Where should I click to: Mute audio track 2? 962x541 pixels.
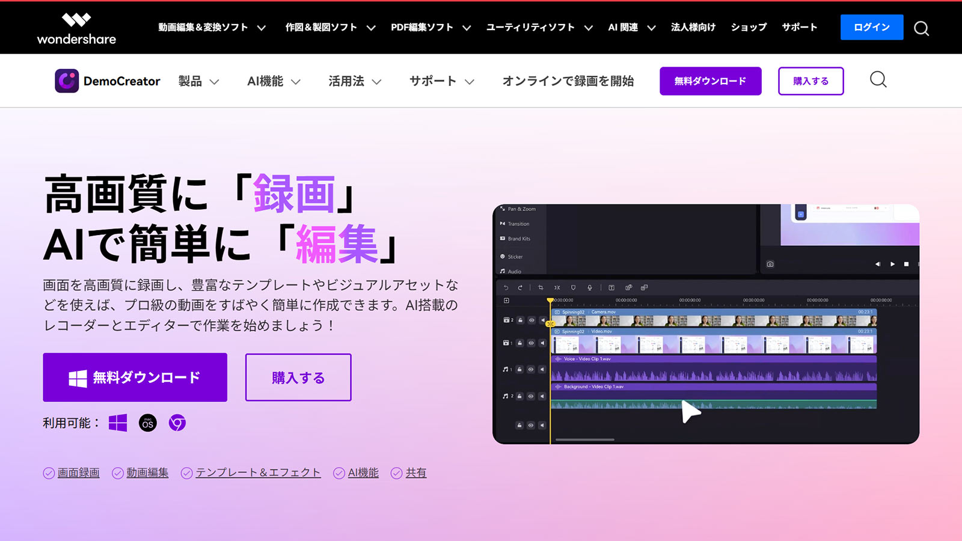click(x=542, y=396)
